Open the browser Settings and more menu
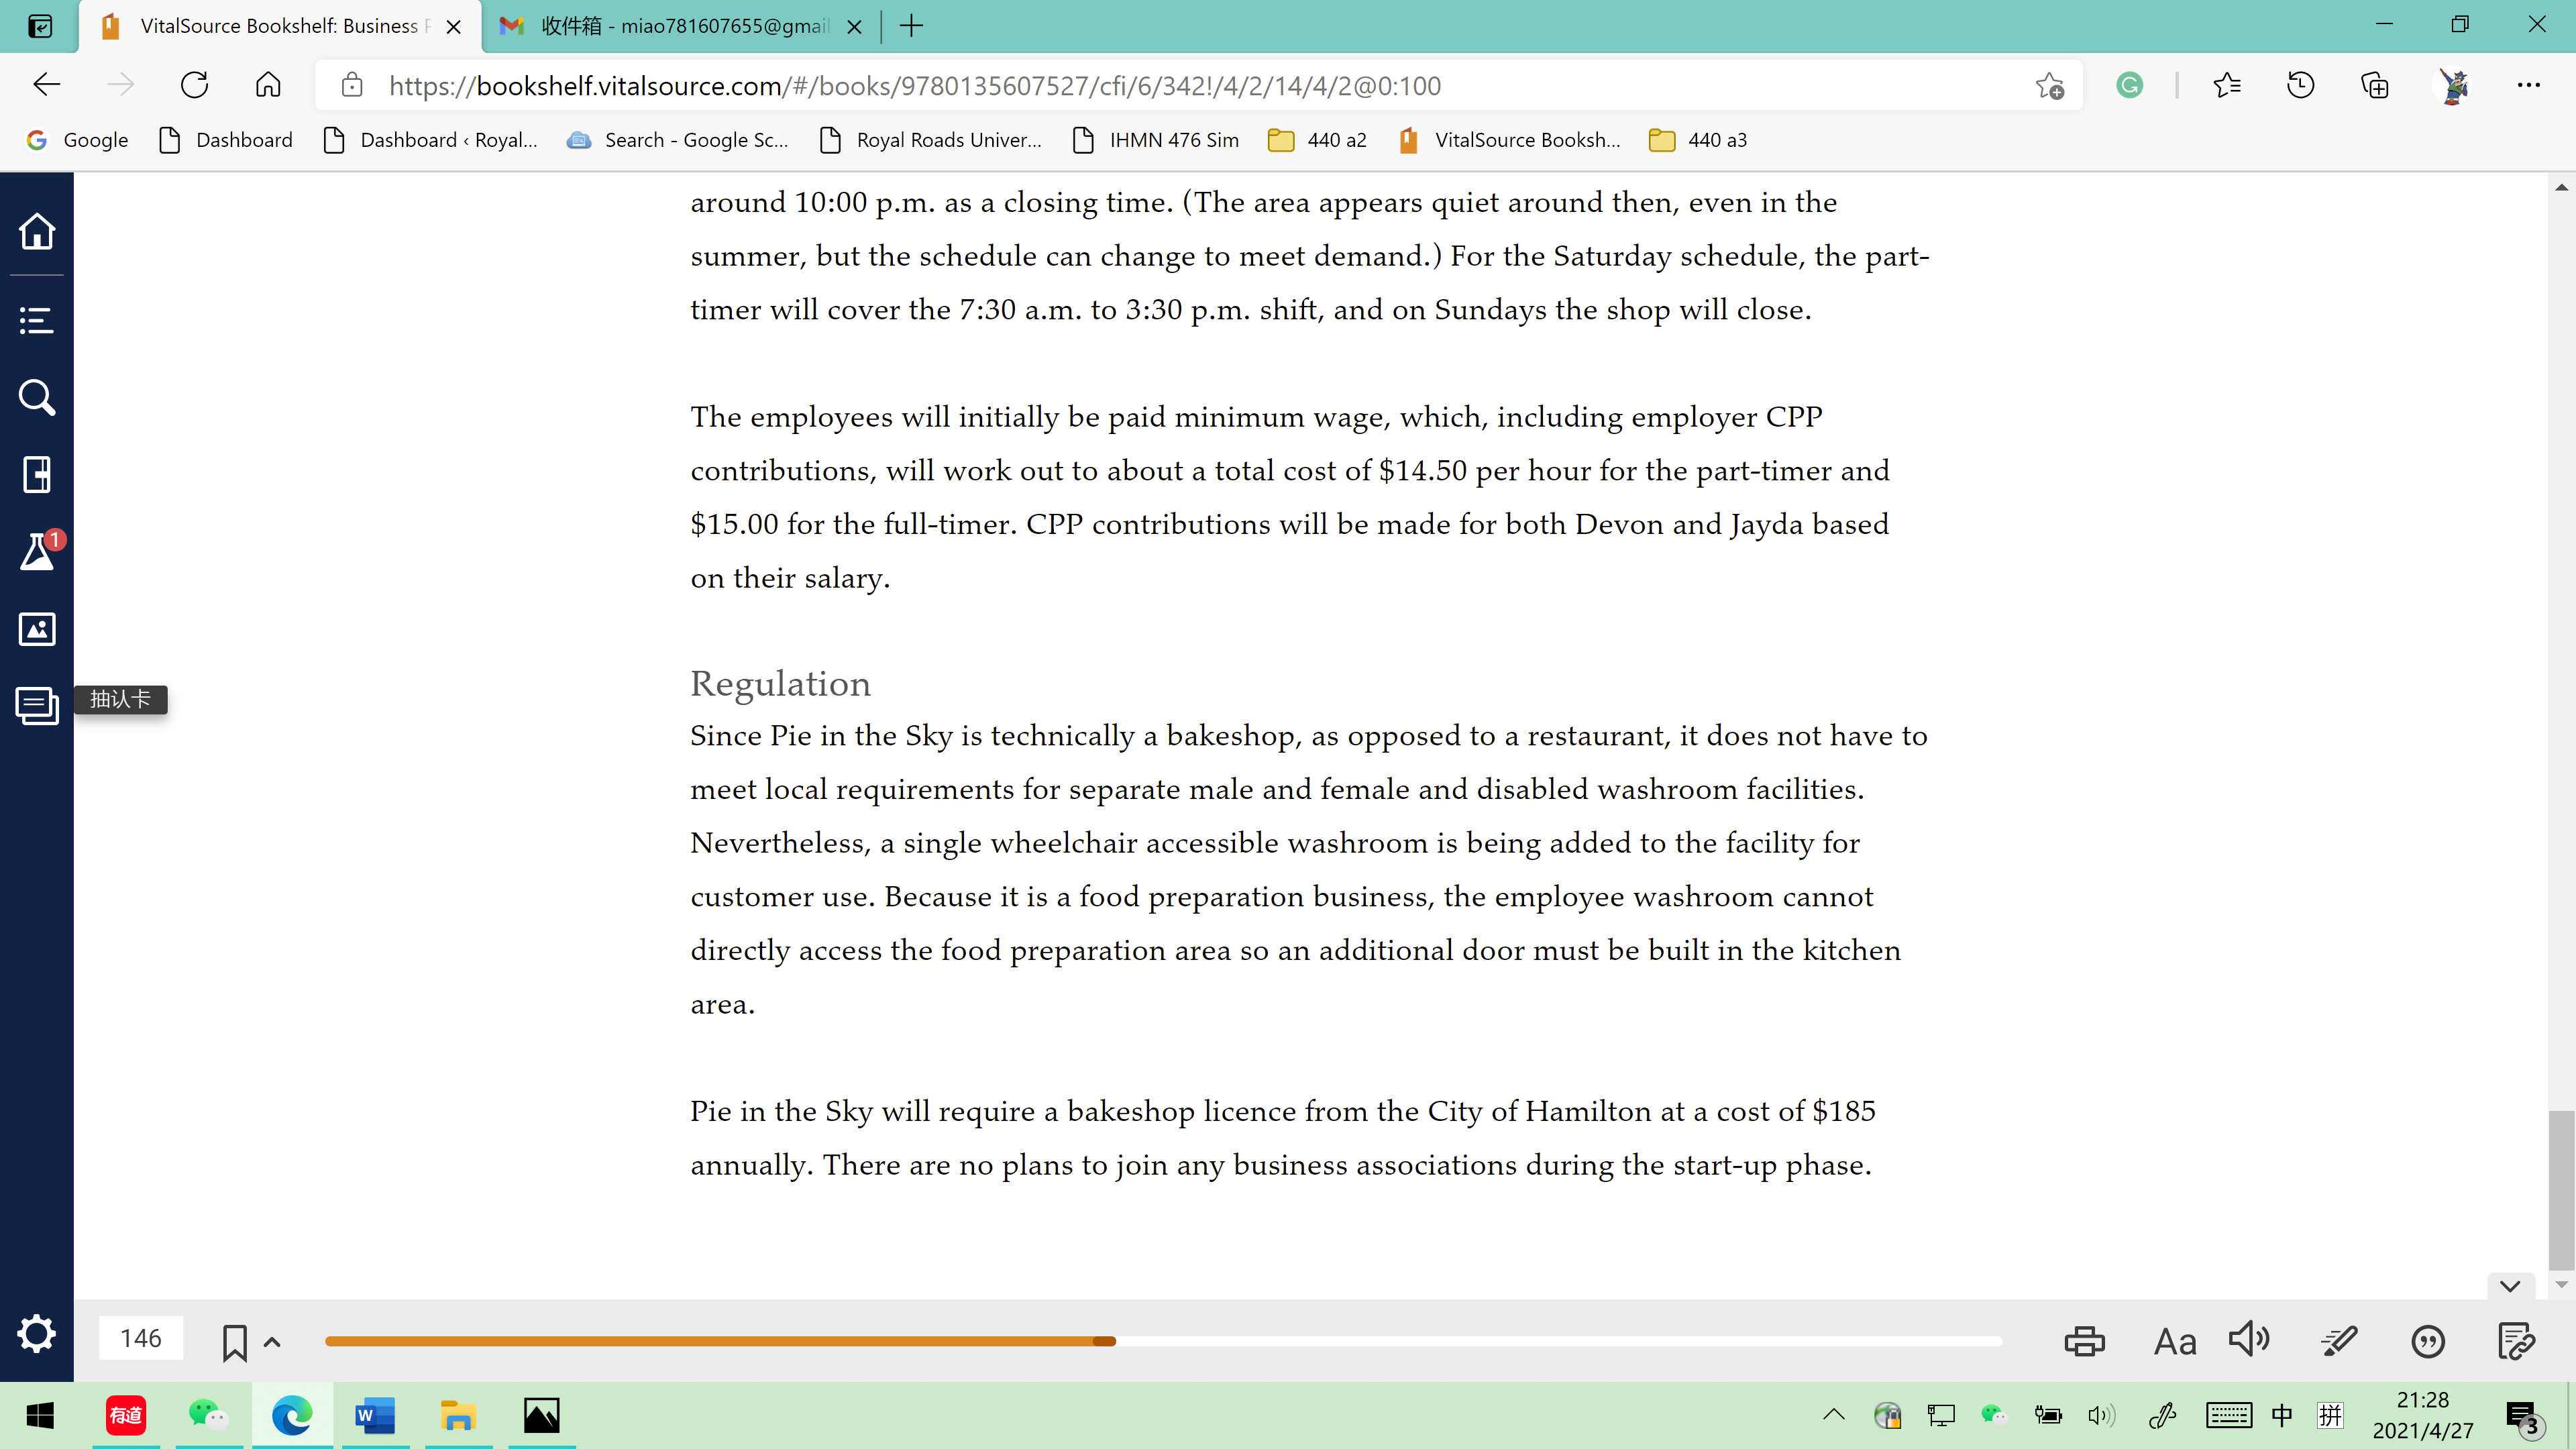The height and width of the screenshot is (1449, 2576). point(2529,86)
